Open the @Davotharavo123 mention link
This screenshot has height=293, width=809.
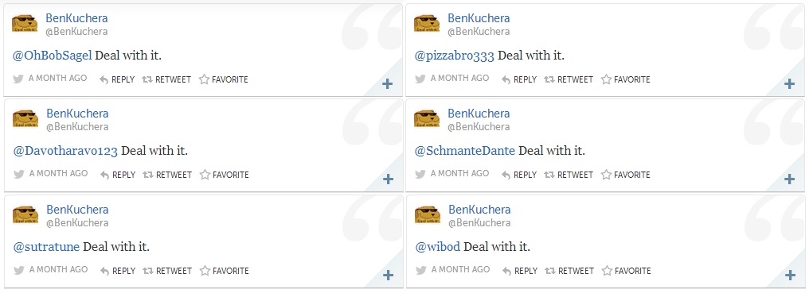tap(65, 151)
